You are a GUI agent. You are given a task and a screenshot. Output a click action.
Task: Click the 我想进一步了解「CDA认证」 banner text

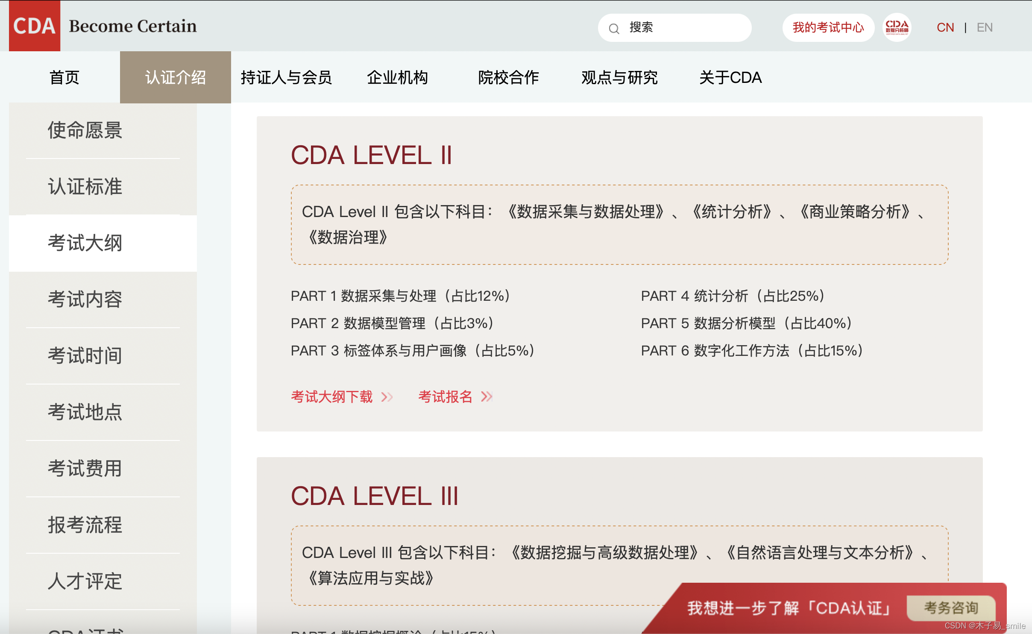(790, 608)
